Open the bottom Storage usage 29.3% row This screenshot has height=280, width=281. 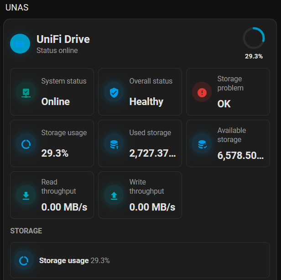point(140,260)
